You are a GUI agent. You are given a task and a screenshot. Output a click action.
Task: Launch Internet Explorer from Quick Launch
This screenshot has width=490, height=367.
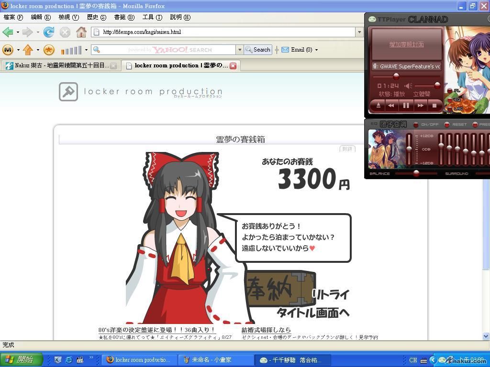(69, 360)
